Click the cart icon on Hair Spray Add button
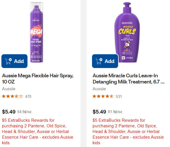Screen dimensions: 170x147 click(8, 61)
